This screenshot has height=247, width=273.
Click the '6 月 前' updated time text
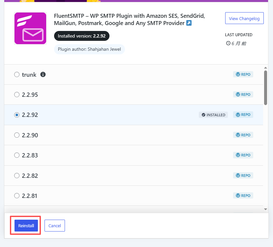tap(239, 43)
